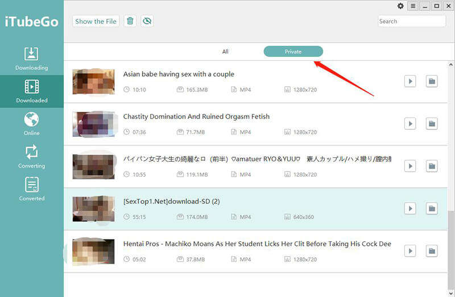The height and width of the screenshot is (297, 455).
Task: Click the "165.3MB" file size text
Action: [x=197, y=90]
